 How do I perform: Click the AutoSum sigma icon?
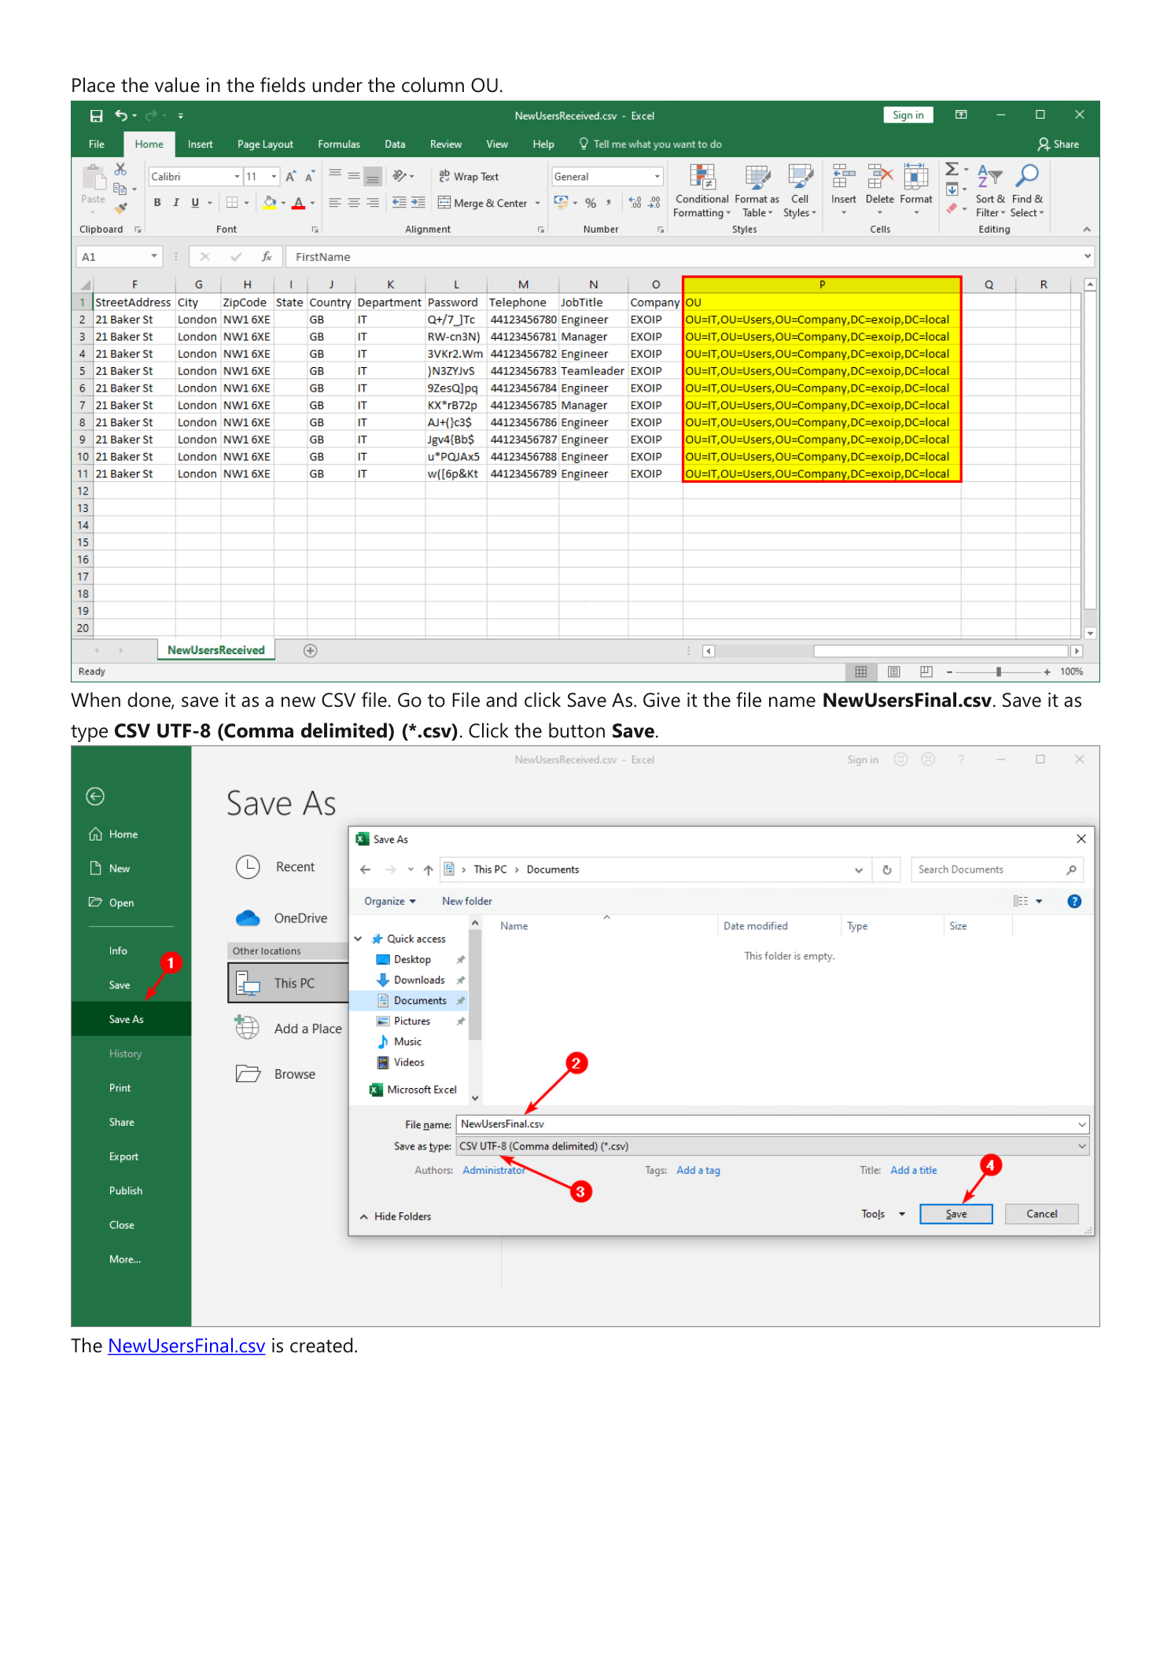pos(952,170)
